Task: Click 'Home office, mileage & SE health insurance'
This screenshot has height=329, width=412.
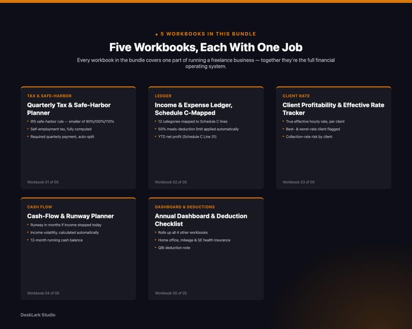Action: coord(194,240)
